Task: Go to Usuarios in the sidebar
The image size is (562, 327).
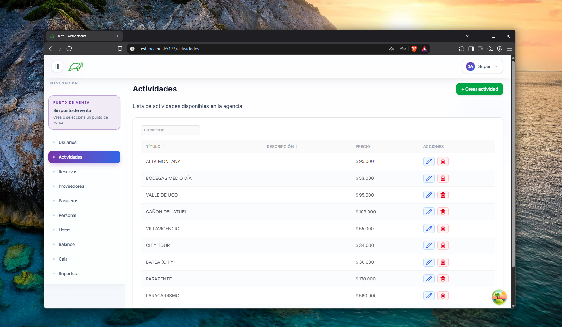Action: pos(84,142)
